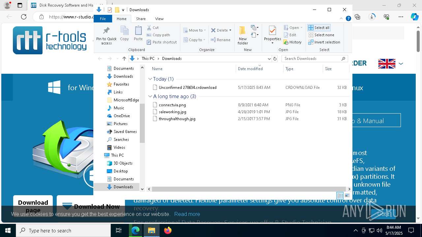Open the Delete dropdown arrow
Image resolution: width=422 pixels, height=237 pixels.
pos(230,30)
